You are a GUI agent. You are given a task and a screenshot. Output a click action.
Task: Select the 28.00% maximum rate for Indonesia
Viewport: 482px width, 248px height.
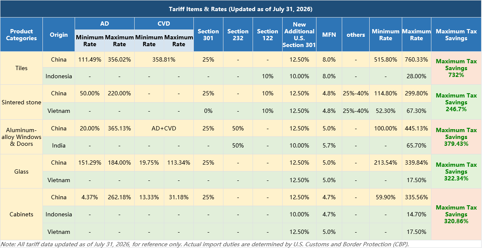click(416, 76)
